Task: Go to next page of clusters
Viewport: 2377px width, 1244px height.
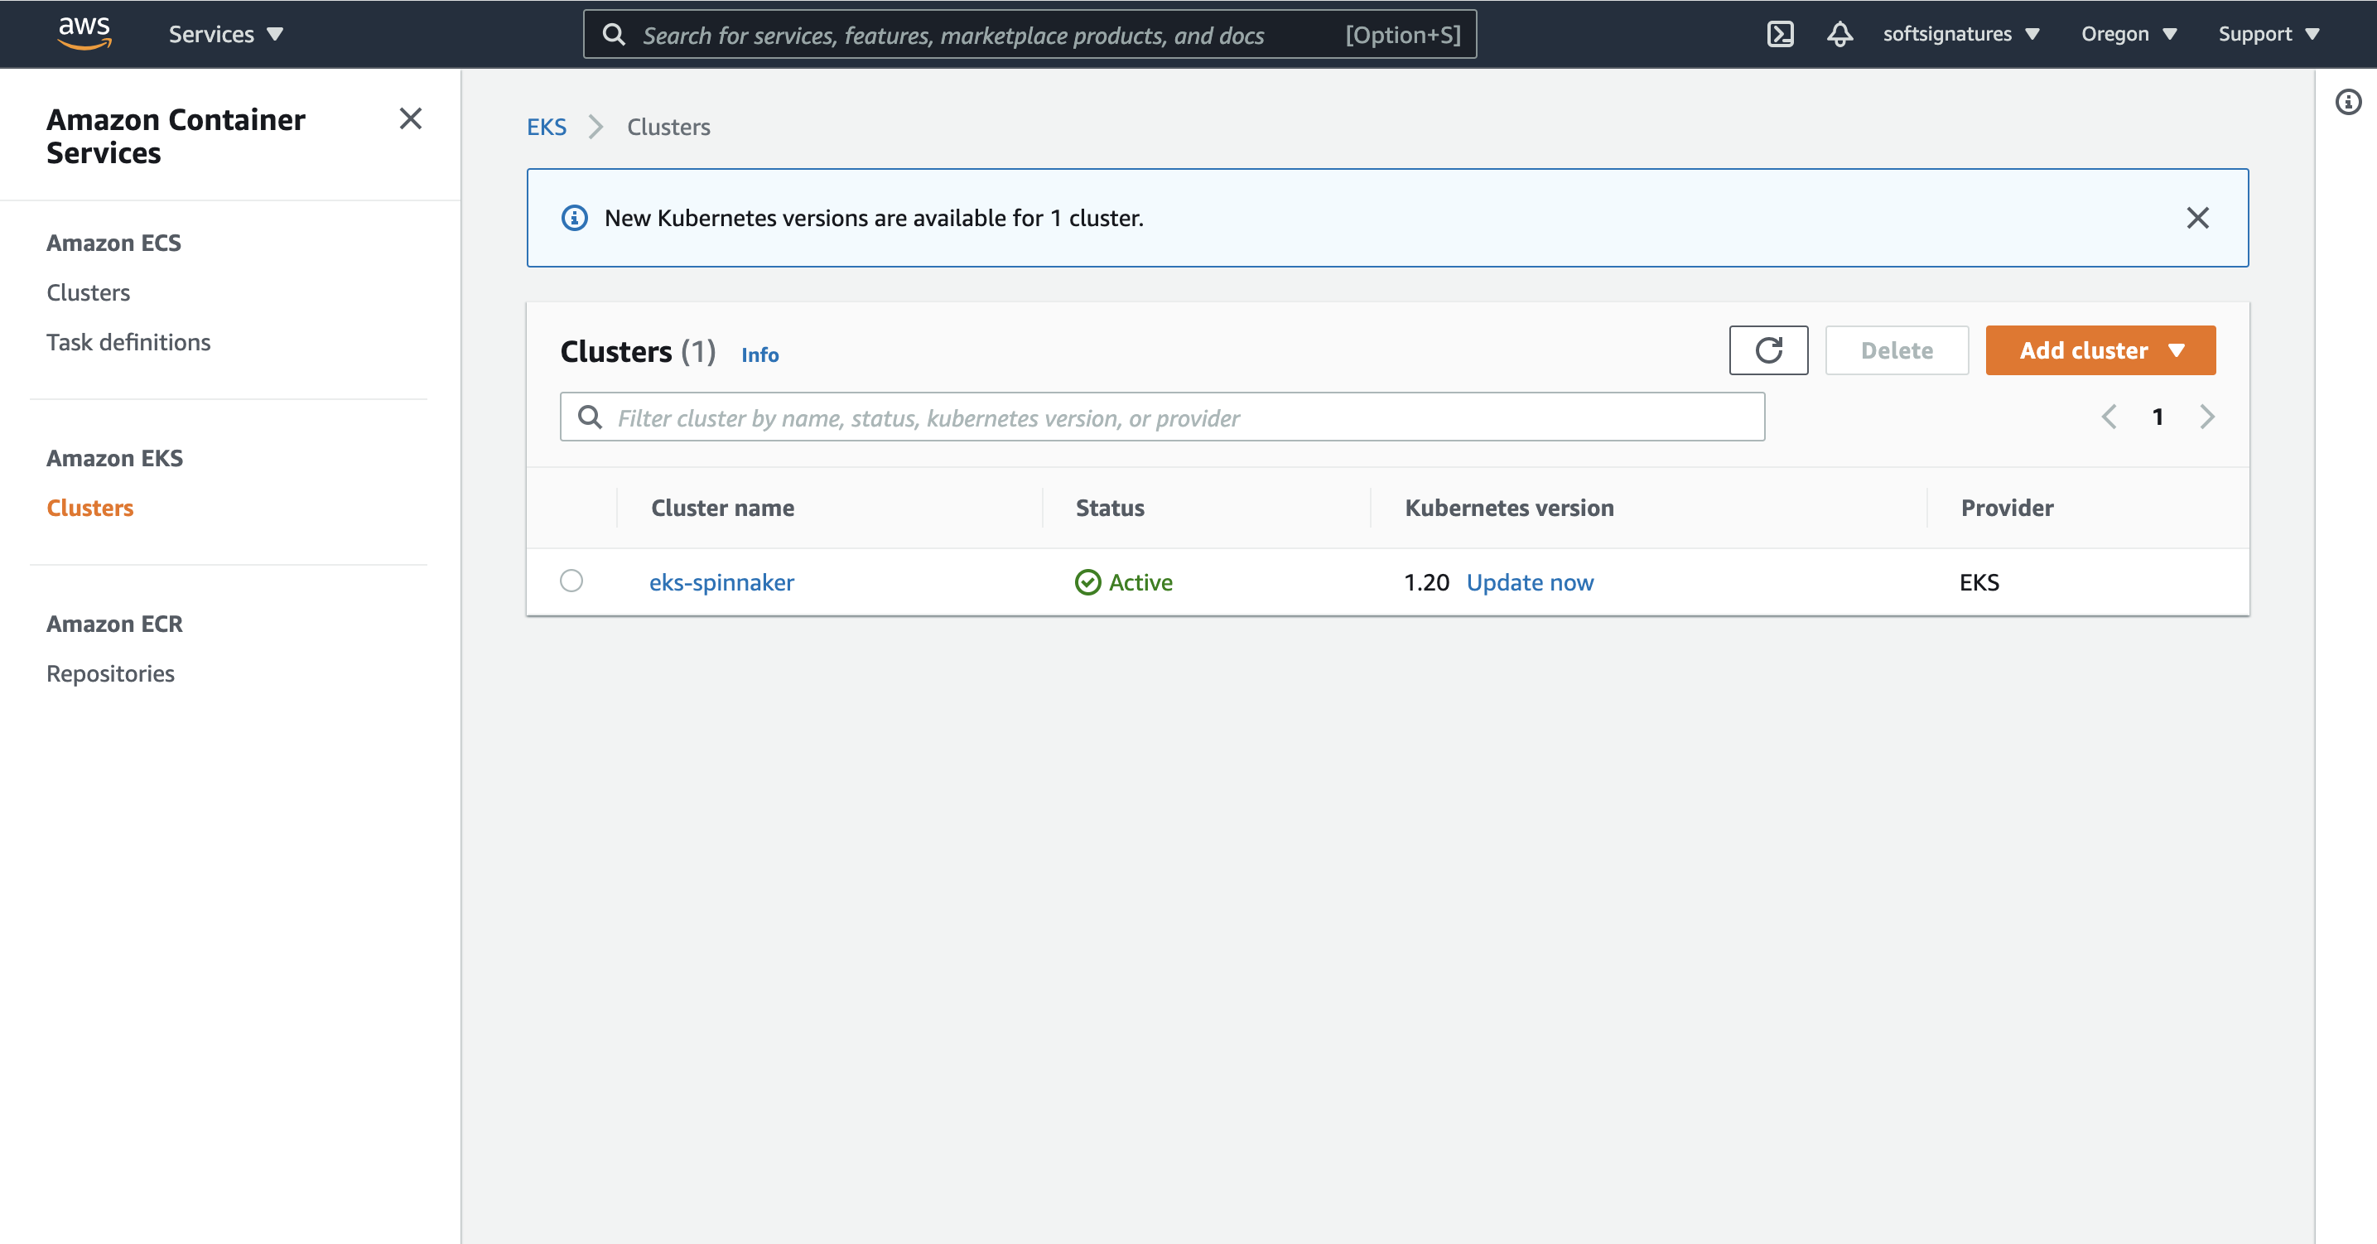Action: point(2206,417)
